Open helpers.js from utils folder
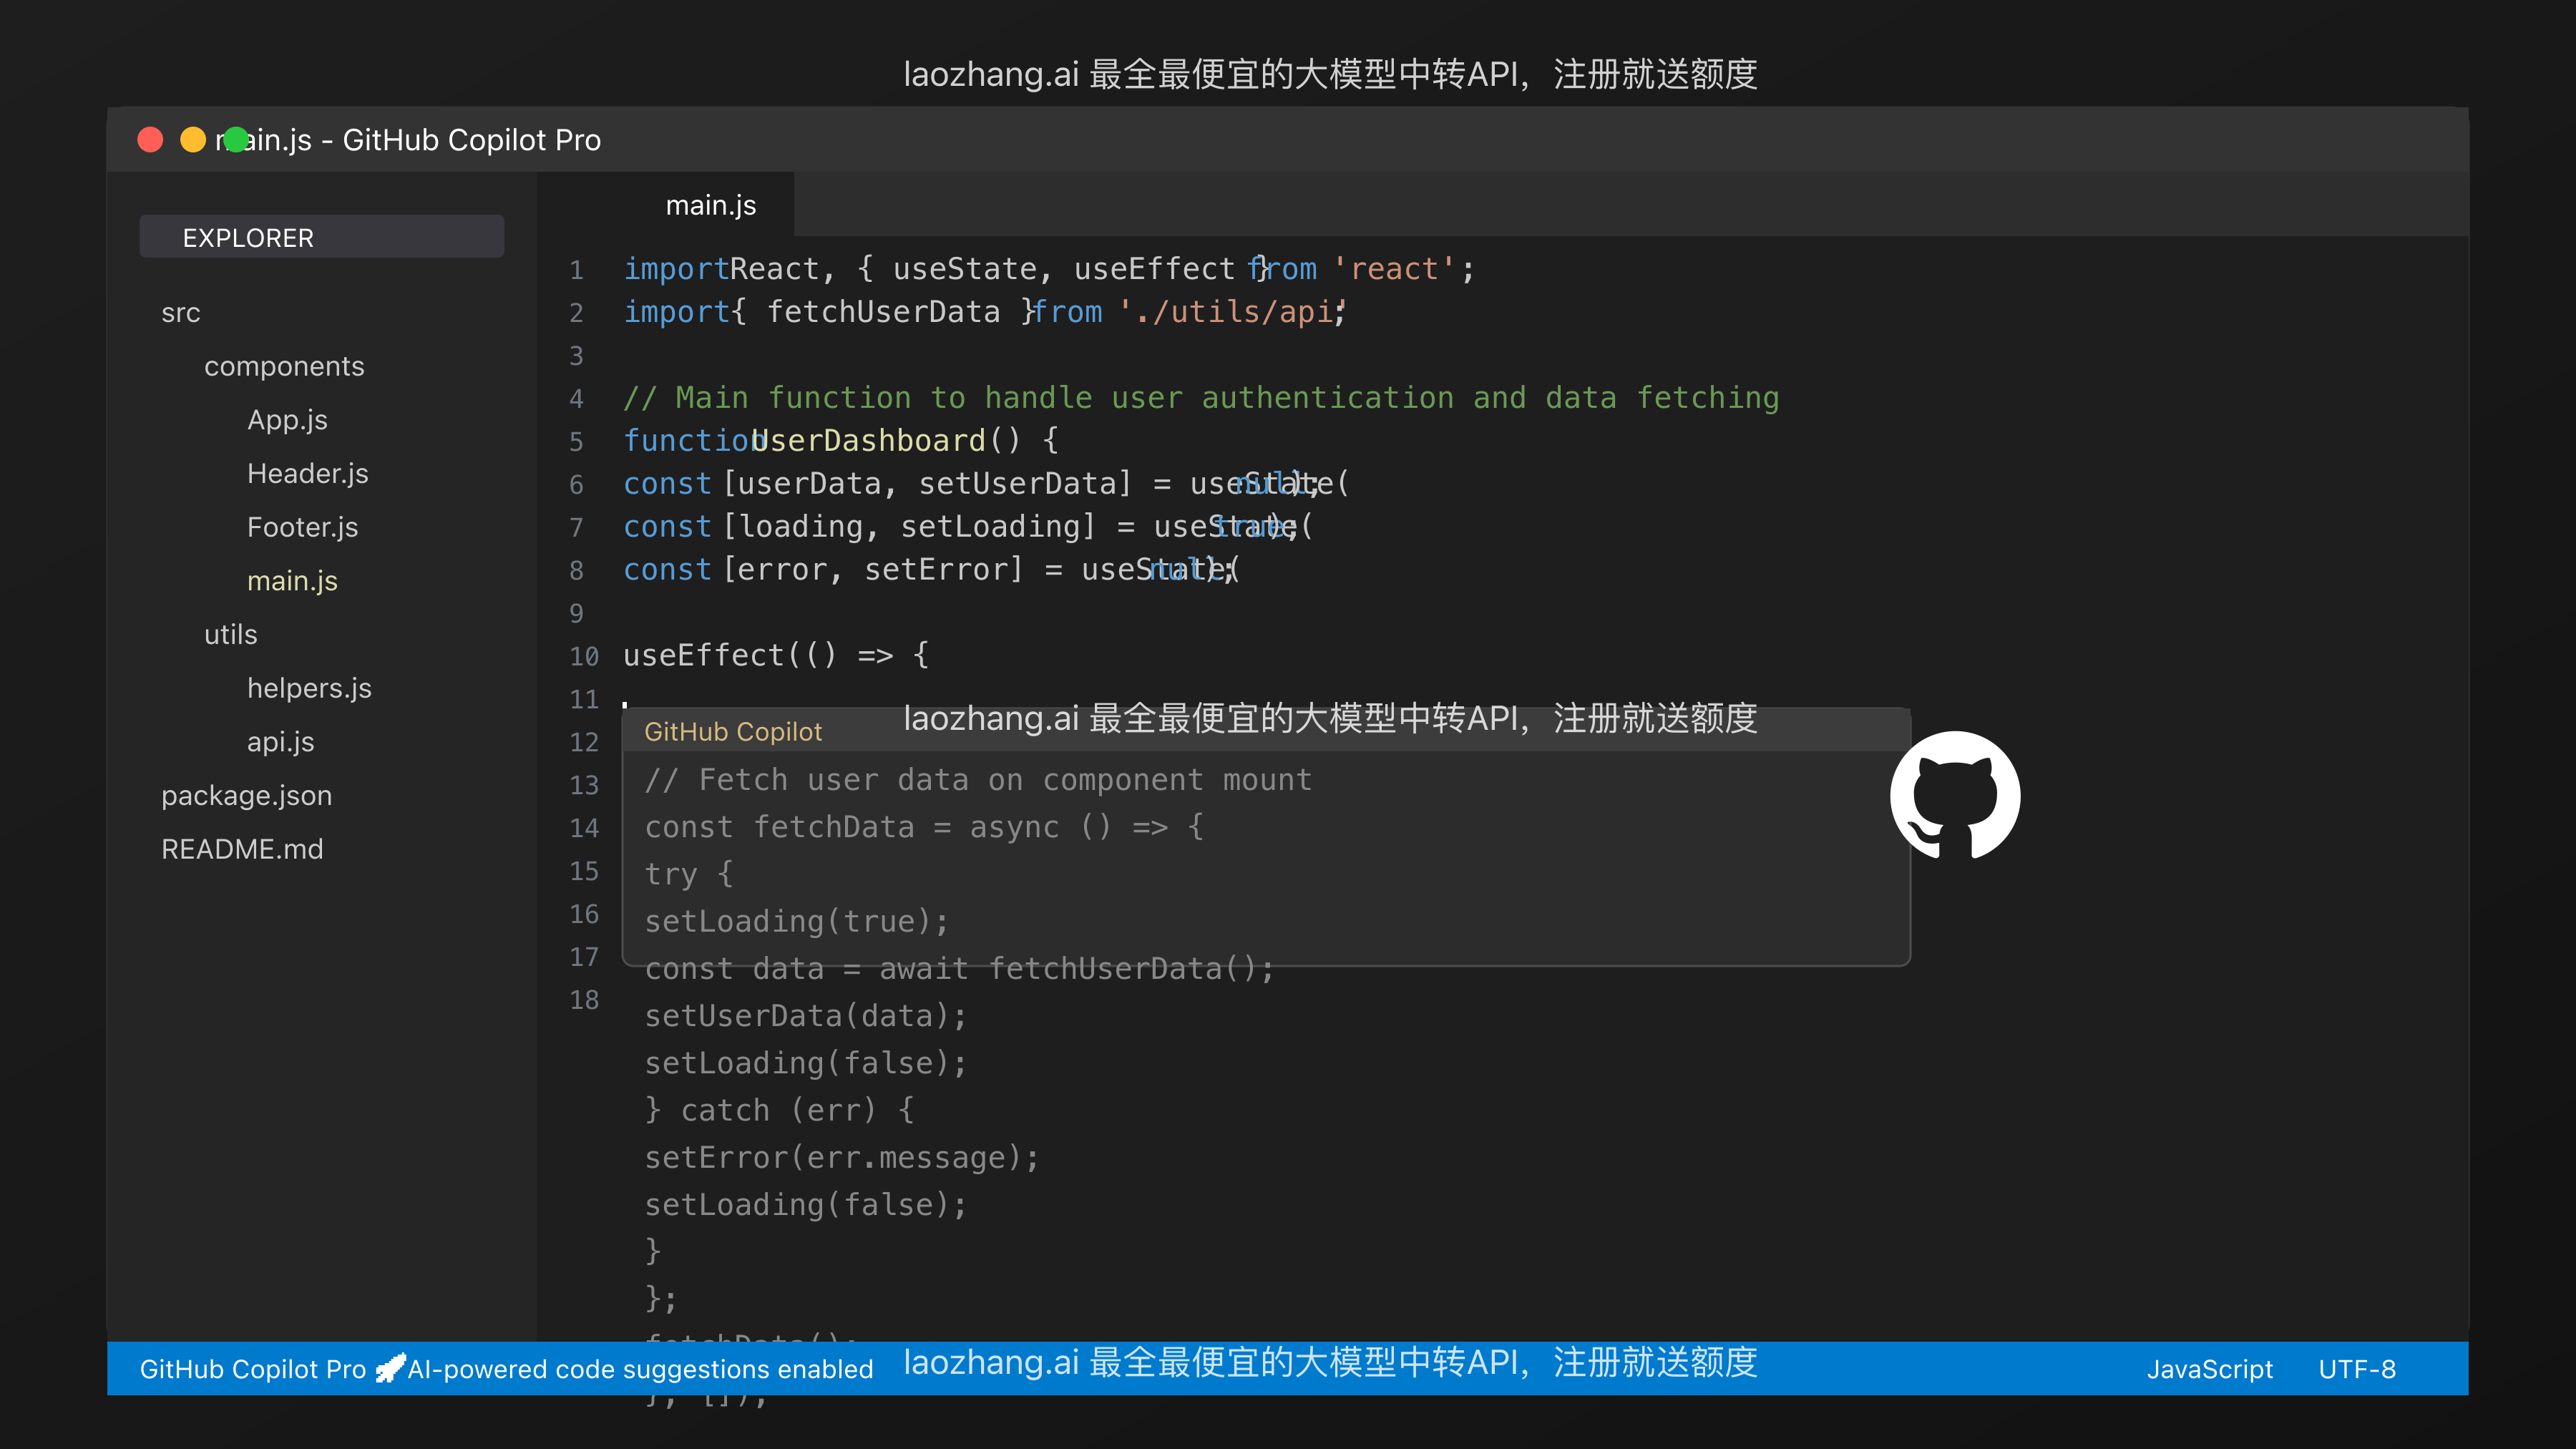This screenshot has height=1449, width=2576. pyautogui.click(x=309, y=688)
